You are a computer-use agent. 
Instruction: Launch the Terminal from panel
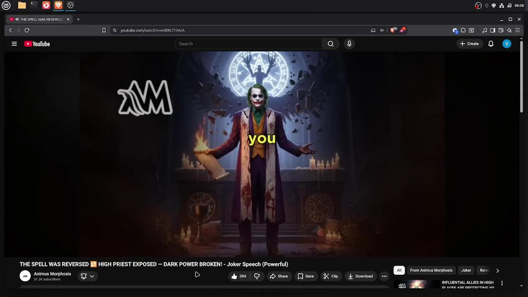(x=34, y=5)
